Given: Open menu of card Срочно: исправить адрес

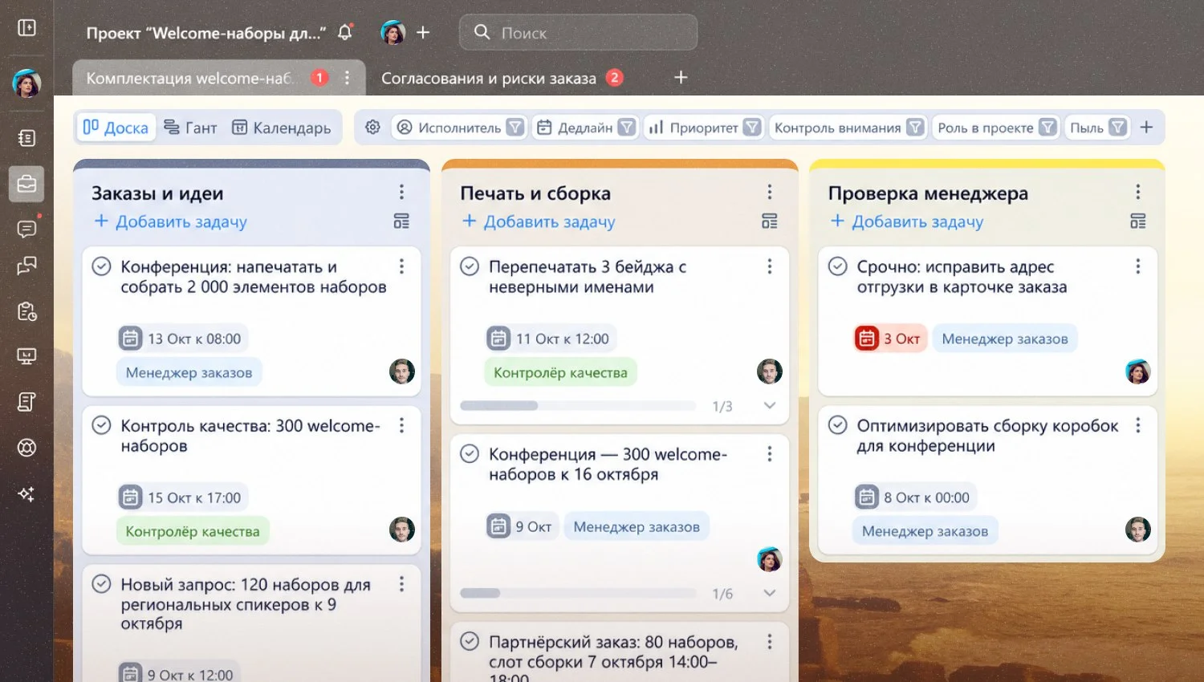Looking at the screenshot, I should (x=1137, y=266).
